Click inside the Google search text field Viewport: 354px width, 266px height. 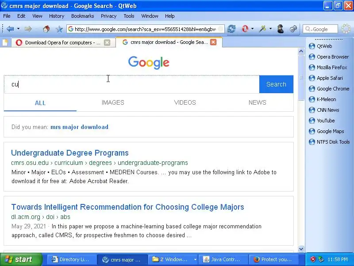coord(131,84)
